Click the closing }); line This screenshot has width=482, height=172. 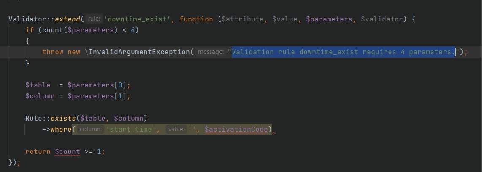pos(15,162)
